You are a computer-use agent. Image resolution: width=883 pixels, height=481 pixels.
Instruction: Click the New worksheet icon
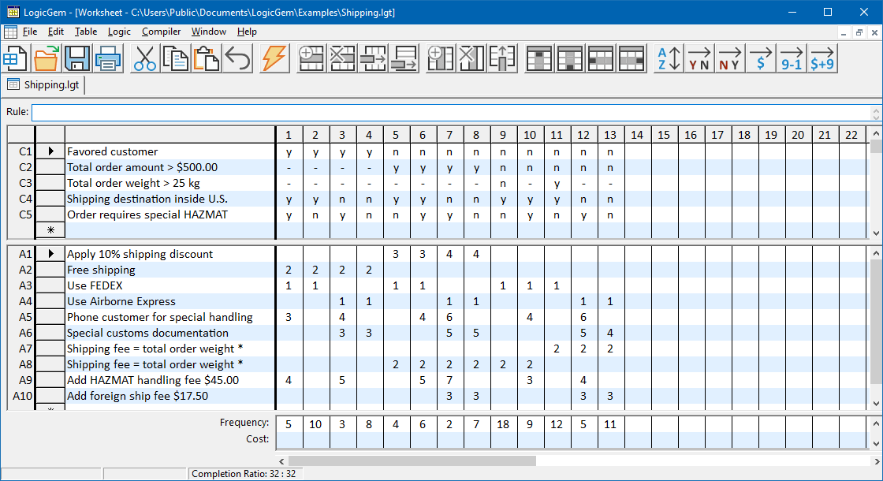click(x=16, y=58)
